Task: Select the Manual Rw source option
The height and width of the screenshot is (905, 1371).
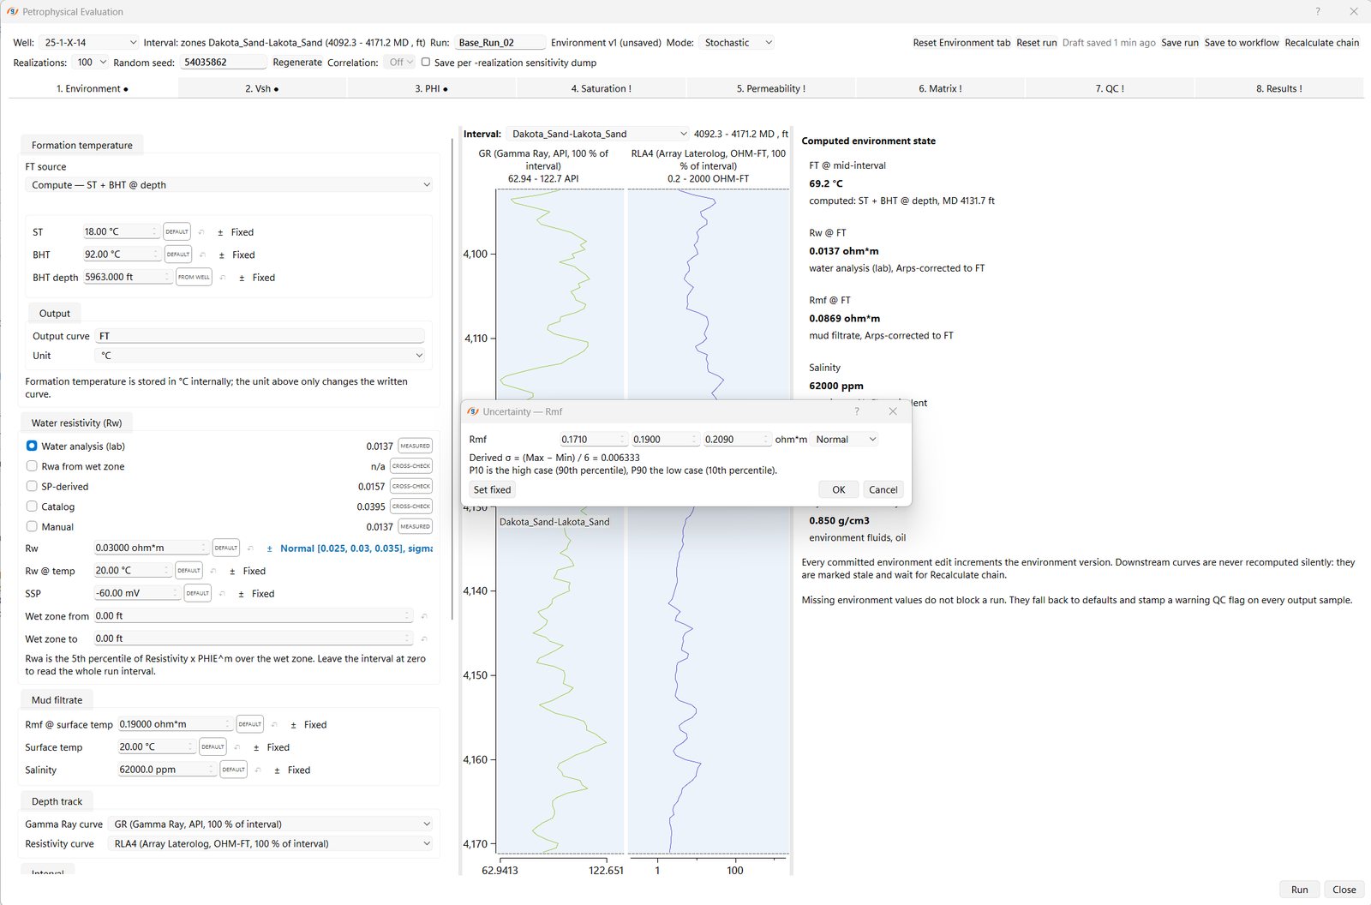Action: (32, 526)
